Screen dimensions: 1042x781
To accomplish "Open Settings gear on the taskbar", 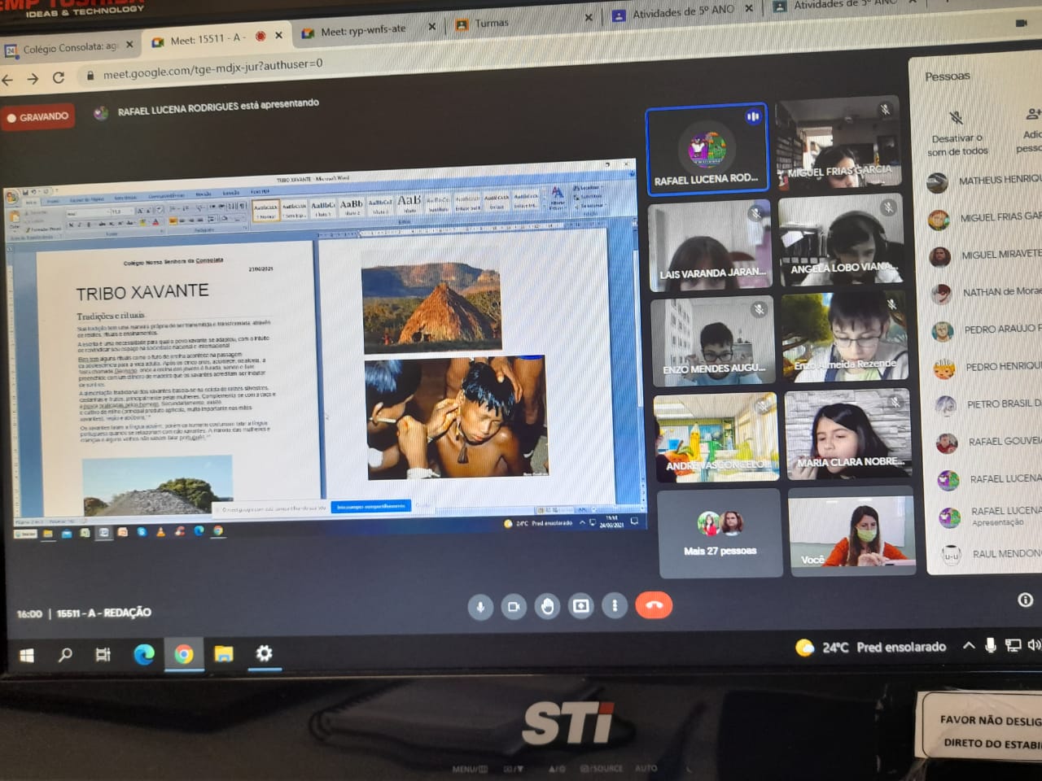I will click(x=264, y=652).
